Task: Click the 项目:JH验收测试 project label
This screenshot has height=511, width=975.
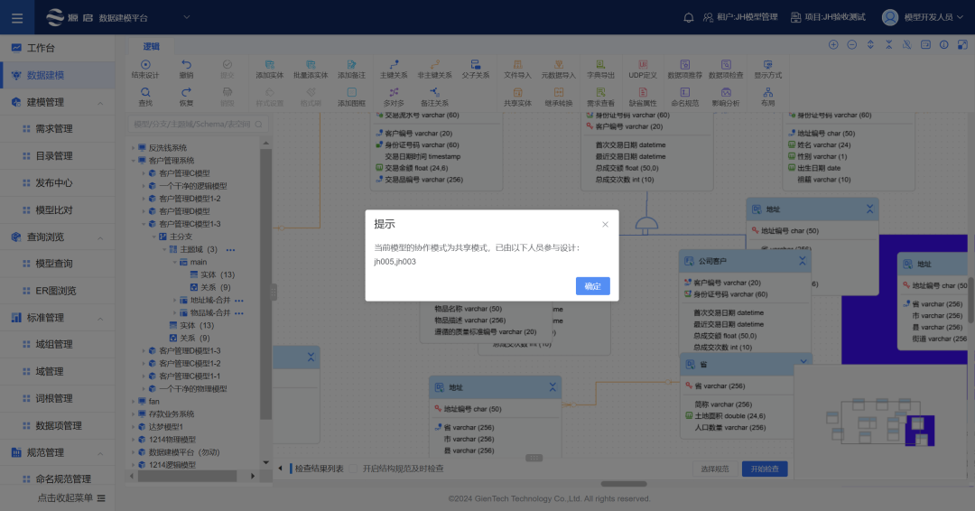Action: tap(828, 17)
